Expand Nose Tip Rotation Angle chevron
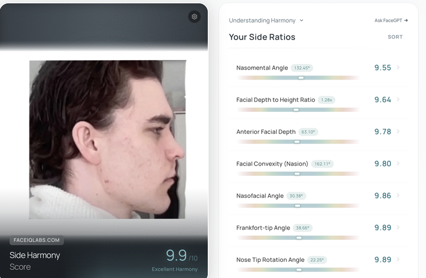Image resolution: width=426 pixels, height=278 pixels. click(398, 259)
